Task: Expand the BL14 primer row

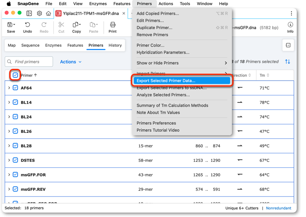Action: [x=9, y=102]
